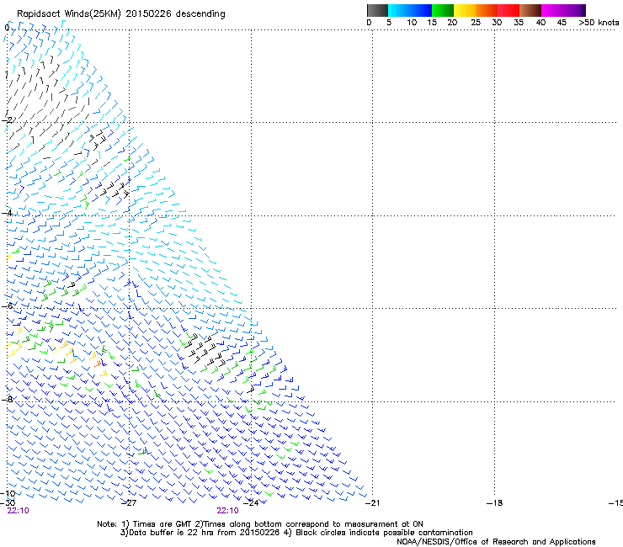Click the latitude axis label "-8"
The width and height of the screenshot is (623, 547).
tap(7, 399)
